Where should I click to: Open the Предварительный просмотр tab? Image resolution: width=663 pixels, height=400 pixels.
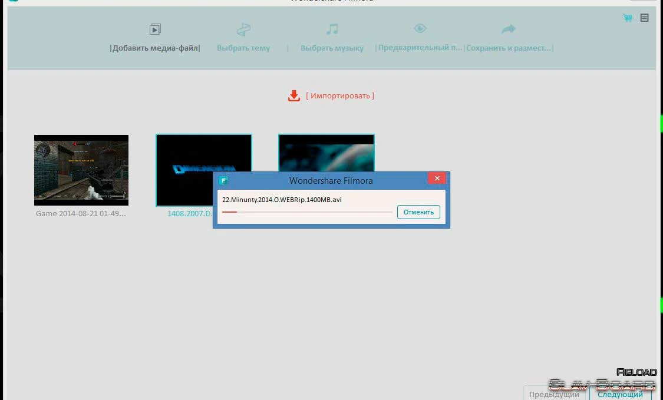(420, 47)
